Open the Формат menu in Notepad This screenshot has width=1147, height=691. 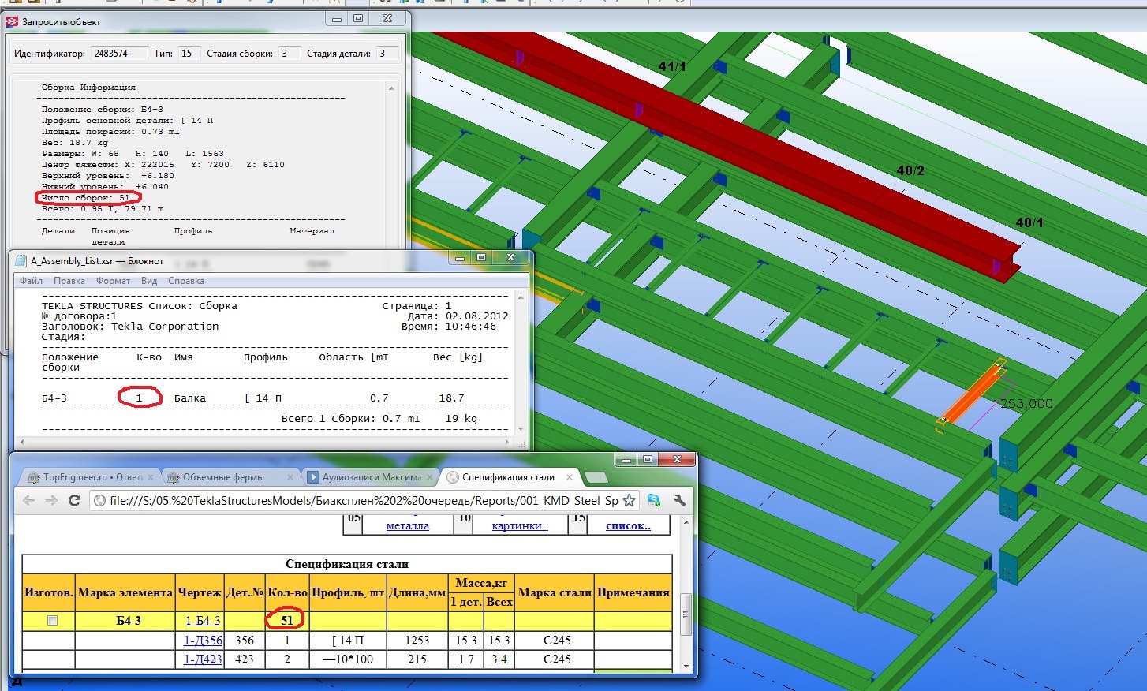pyautogui.click(x=113, y=281)
